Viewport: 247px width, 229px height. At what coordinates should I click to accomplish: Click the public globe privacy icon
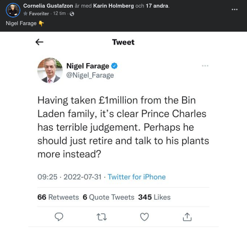pos(72,14)
